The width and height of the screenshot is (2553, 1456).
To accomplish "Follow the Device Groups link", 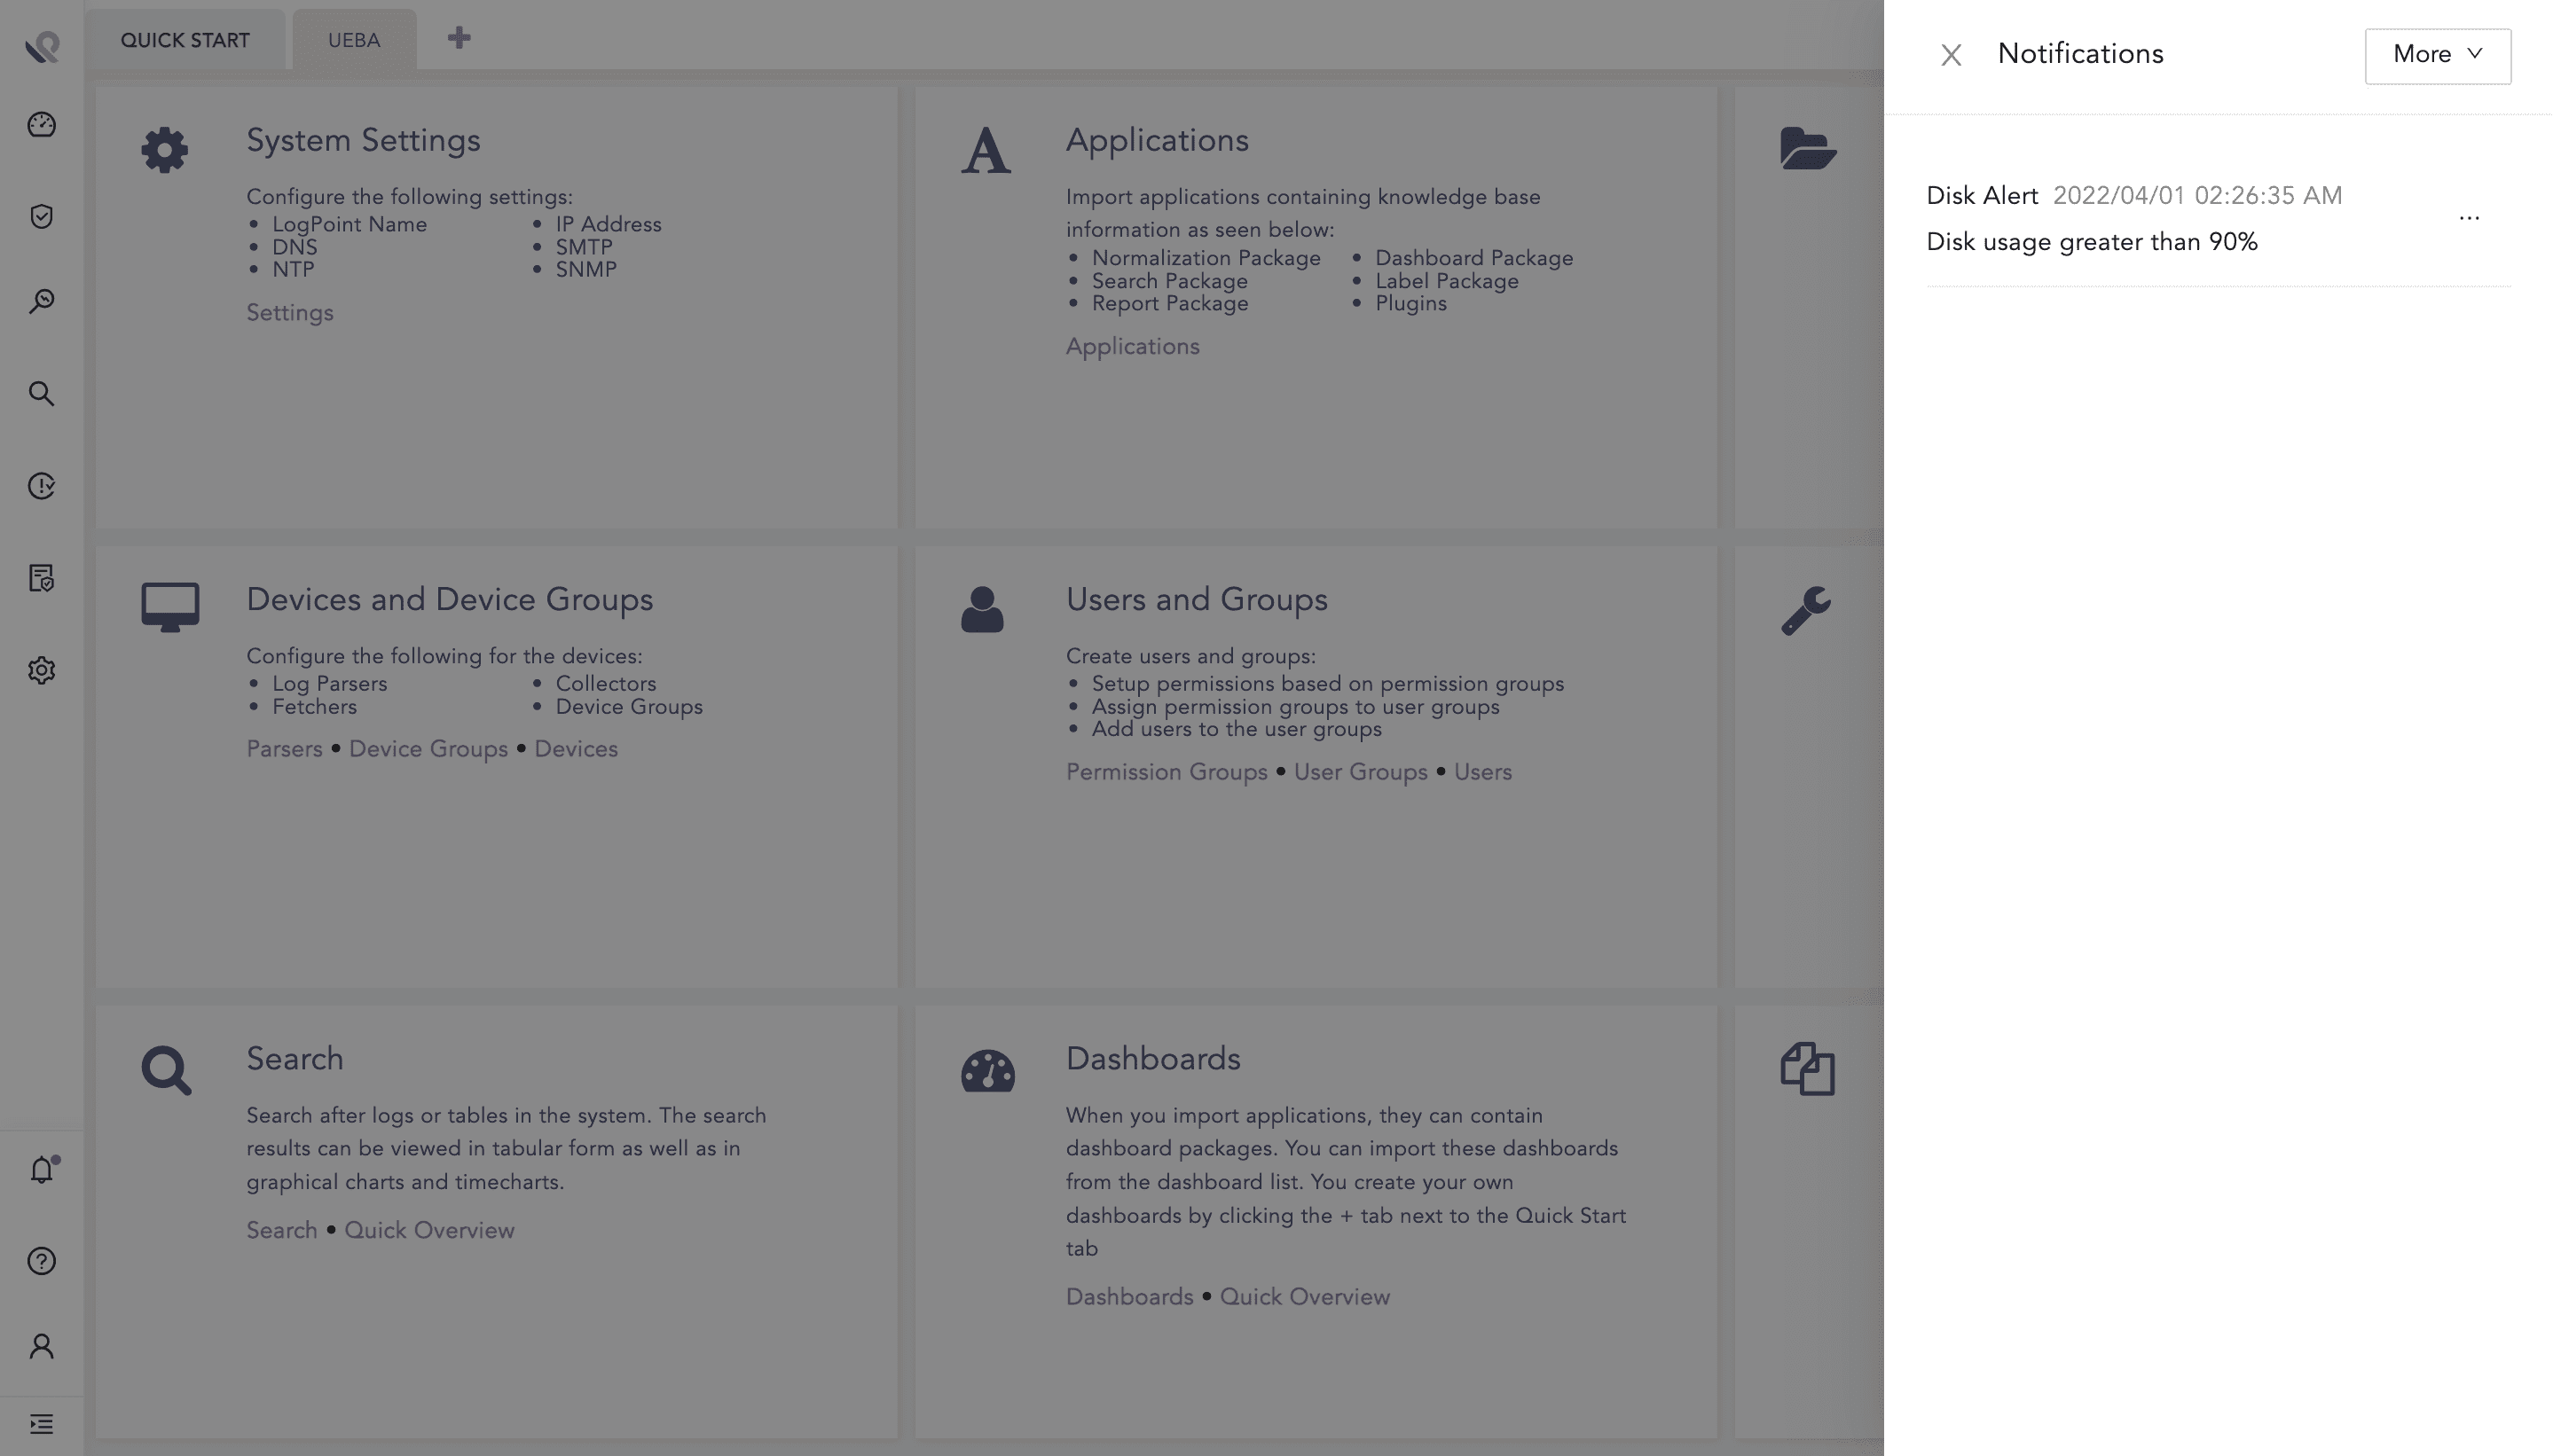I will (428, 750).
